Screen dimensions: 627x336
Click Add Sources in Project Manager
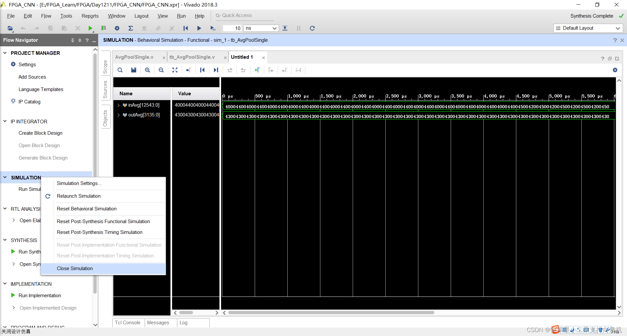[x=32, y=77]
